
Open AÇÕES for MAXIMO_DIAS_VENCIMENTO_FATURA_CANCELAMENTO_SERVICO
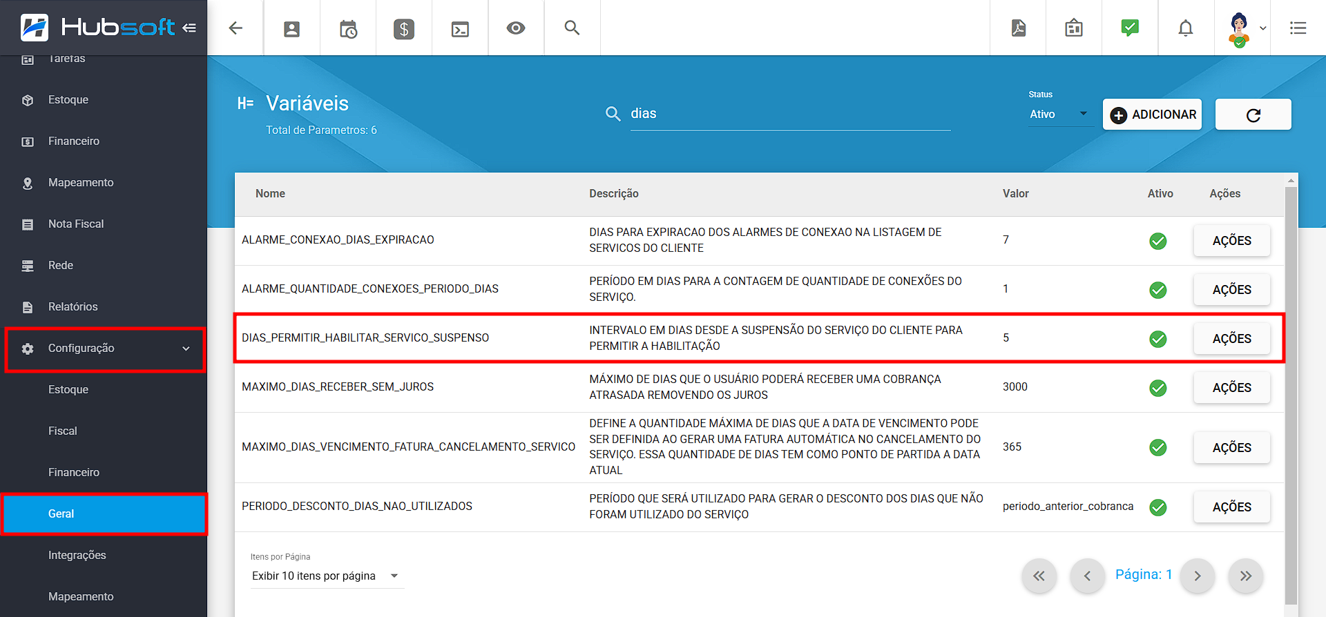coord(1232,448)
